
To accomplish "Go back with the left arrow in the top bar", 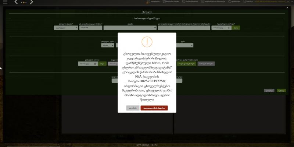I will [16, 2].
